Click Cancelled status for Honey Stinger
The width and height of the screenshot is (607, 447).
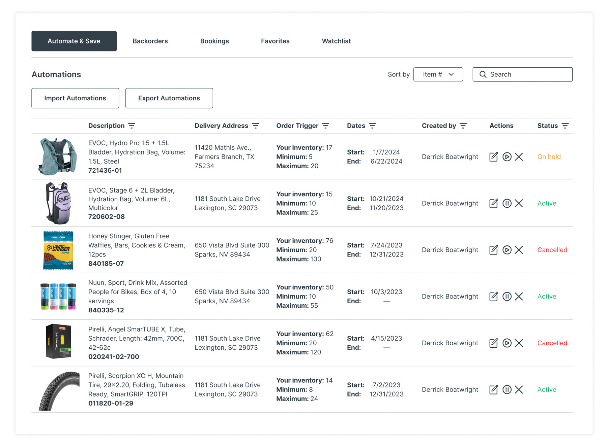[x=552, y=250]
